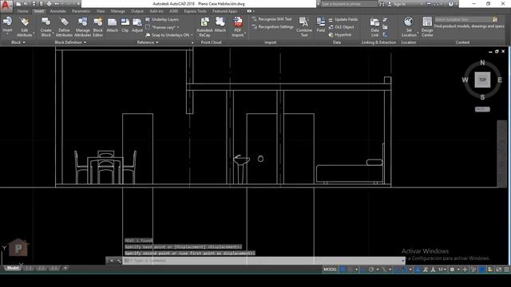Open the Featured Apps ribbon tab
This screenshot has width=511, height=287.
click(224, 11)
